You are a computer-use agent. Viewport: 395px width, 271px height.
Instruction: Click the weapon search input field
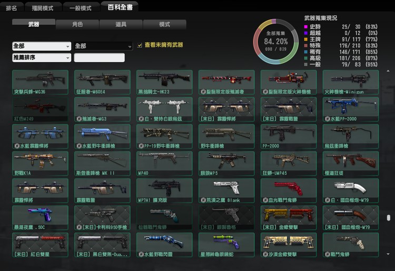[x=99, y=57]
